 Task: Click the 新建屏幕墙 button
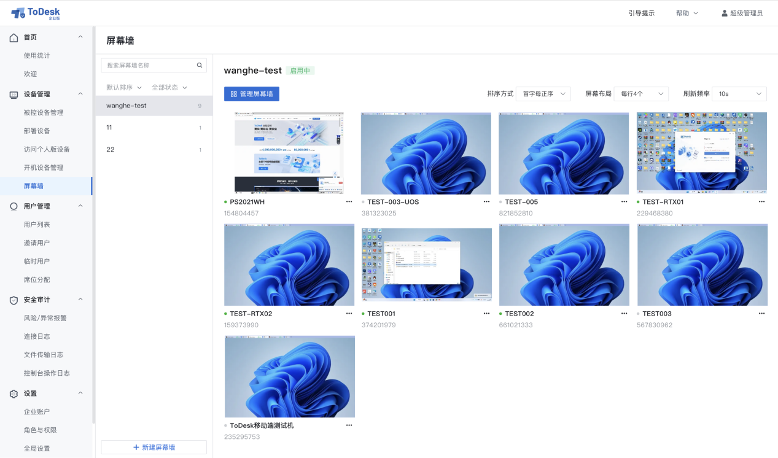point(154,448)
